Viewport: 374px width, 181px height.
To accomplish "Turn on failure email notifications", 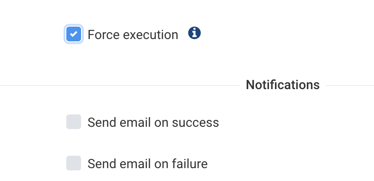I will [74, 163].
